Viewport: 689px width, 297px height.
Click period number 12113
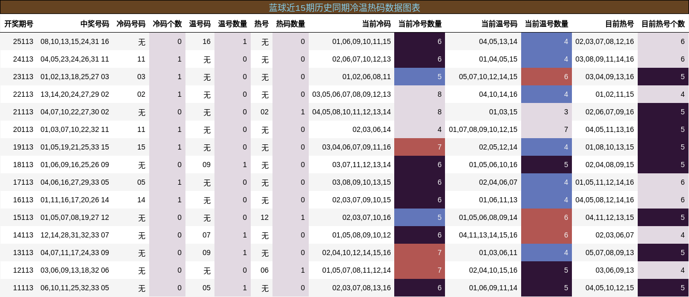[x=23, y=270]
